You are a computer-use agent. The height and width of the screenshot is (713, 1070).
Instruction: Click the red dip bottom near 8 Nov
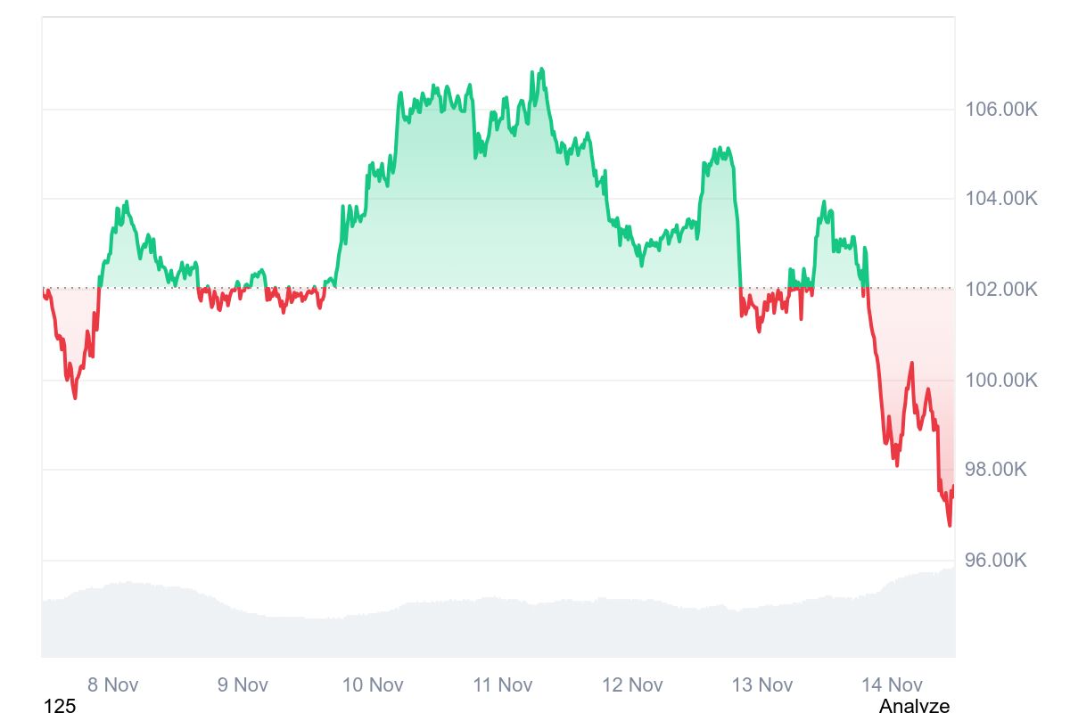point(75,397)
